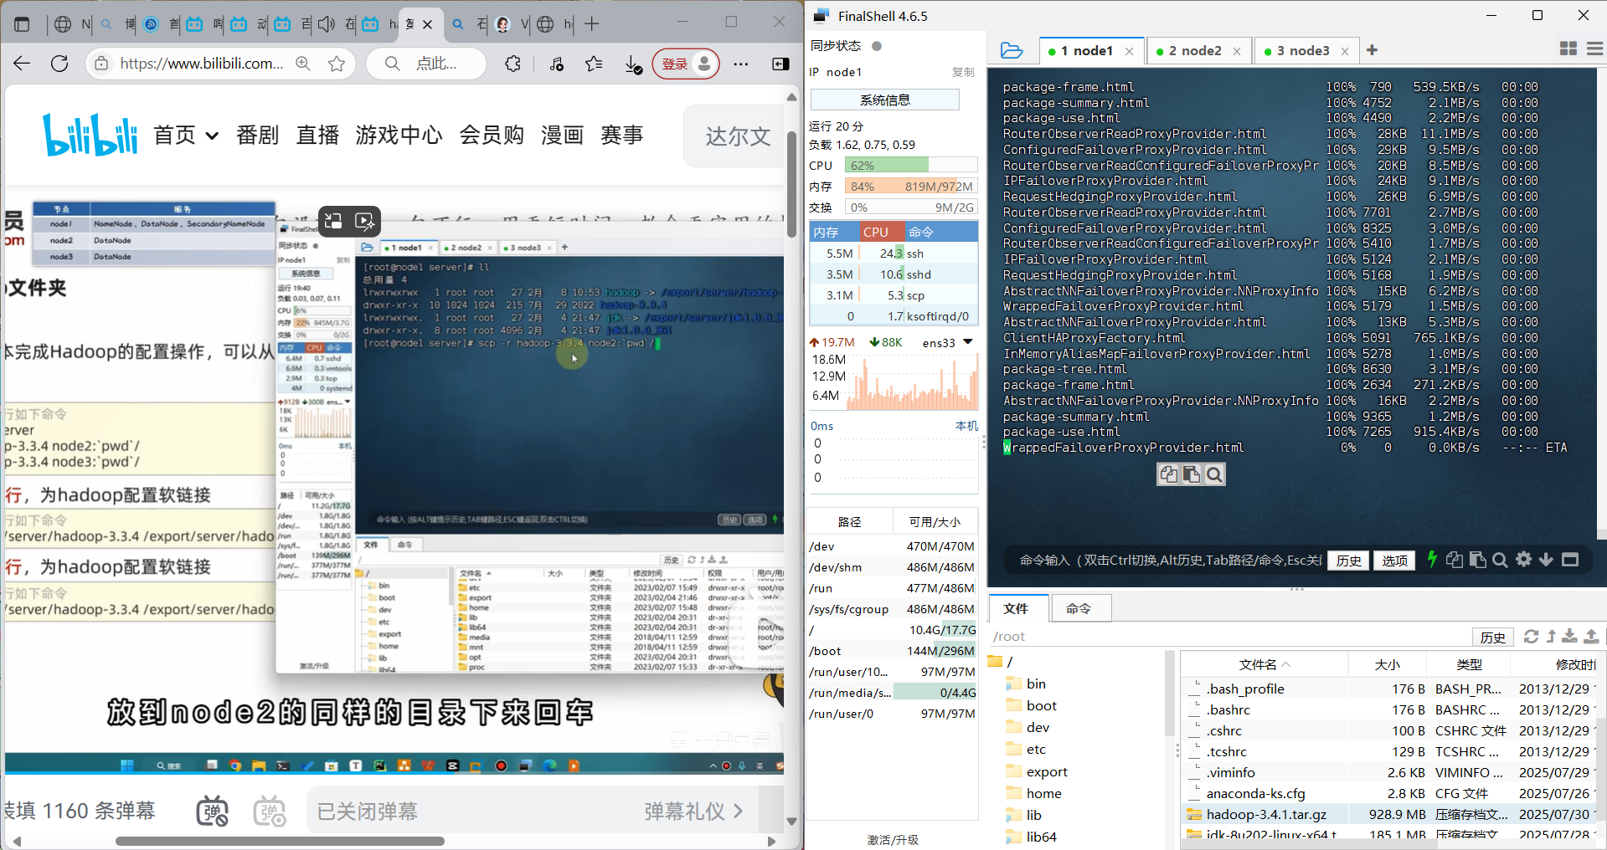Refresh the /root file listing
The height and width of the screenshot is (850, 1607).
(1532, 637)
